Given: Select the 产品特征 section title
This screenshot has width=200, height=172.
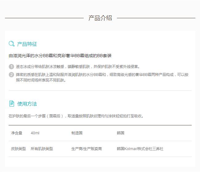Looking at the screenshot, I should pyautogui.click(x=27, y=44).
